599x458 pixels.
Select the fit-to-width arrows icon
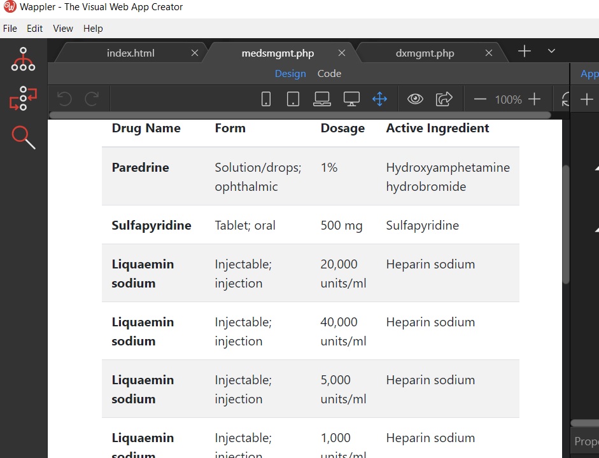click(x=380, y=99)
